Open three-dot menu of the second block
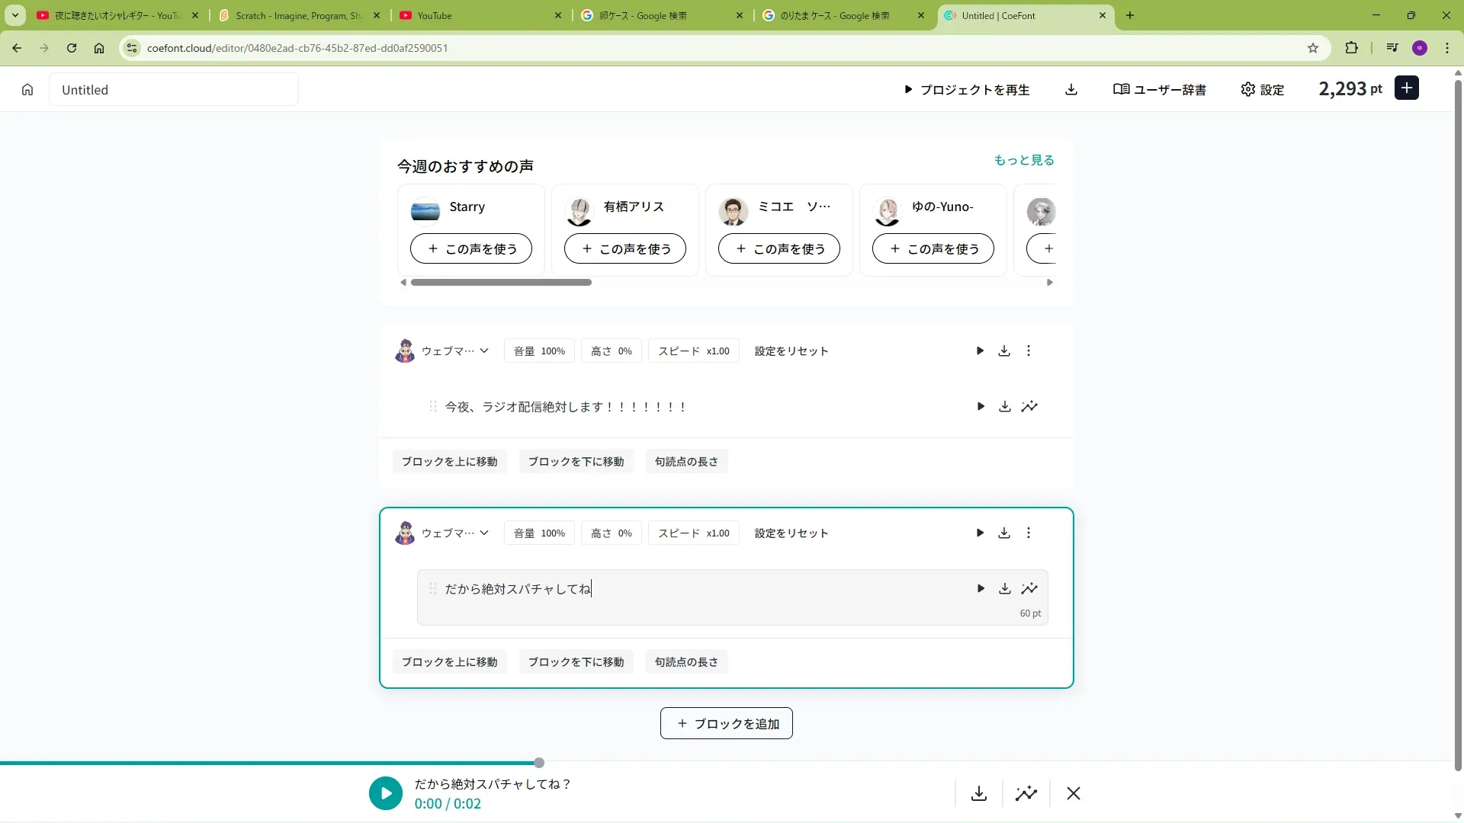Viewport: 1464px width, 823px height. [x=1029, y=533]
